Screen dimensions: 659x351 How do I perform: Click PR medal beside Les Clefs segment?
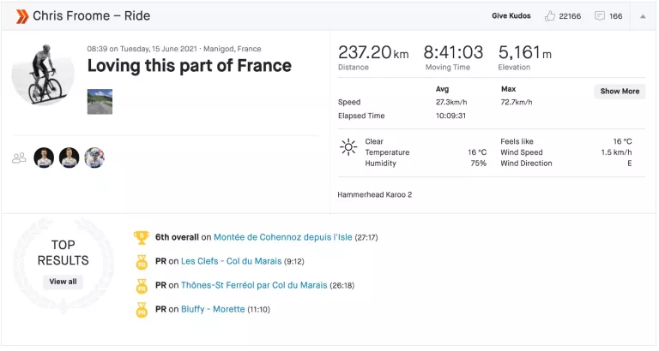142,262
